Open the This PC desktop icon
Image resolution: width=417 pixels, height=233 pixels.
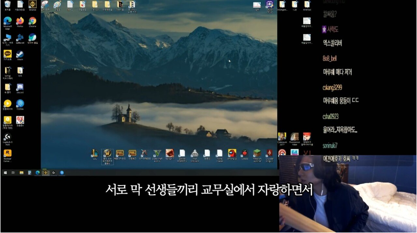[x=8, y=39]
